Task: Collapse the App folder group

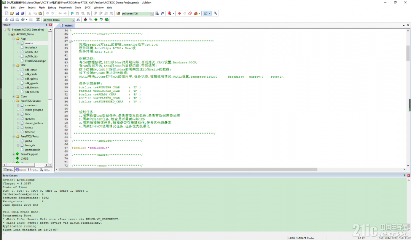Action: coord(14,39)
